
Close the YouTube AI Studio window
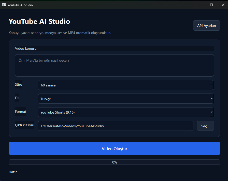223,5
